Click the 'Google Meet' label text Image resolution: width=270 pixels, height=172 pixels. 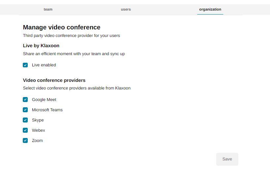click(x=44, y=100)
